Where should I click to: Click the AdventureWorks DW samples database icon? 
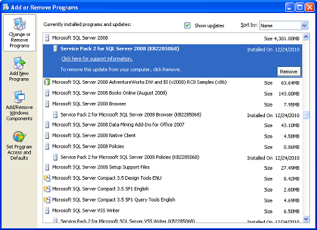coord(47,82)
